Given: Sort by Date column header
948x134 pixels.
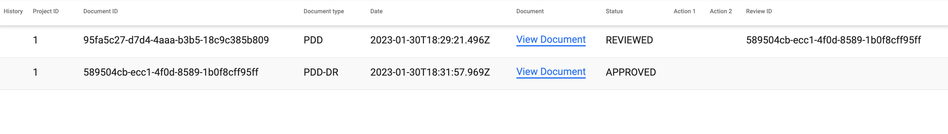Looking at the screenshot, I should click(376, 11).
